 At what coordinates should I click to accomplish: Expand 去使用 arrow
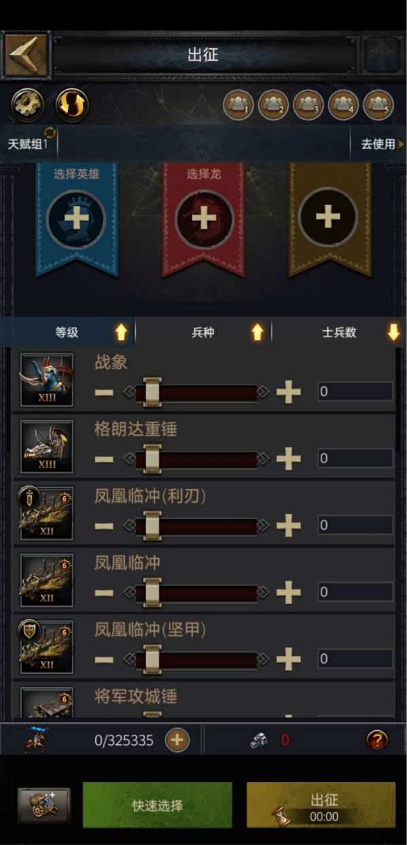383,144
